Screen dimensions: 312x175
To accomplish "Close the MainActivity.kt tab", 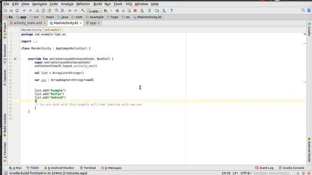I will [80, 23].
